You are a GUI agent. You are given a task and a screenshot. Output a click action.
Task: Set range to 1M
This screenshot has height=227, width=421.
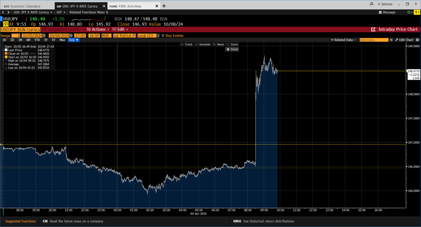pyautogui.click(x=20, y=40)
